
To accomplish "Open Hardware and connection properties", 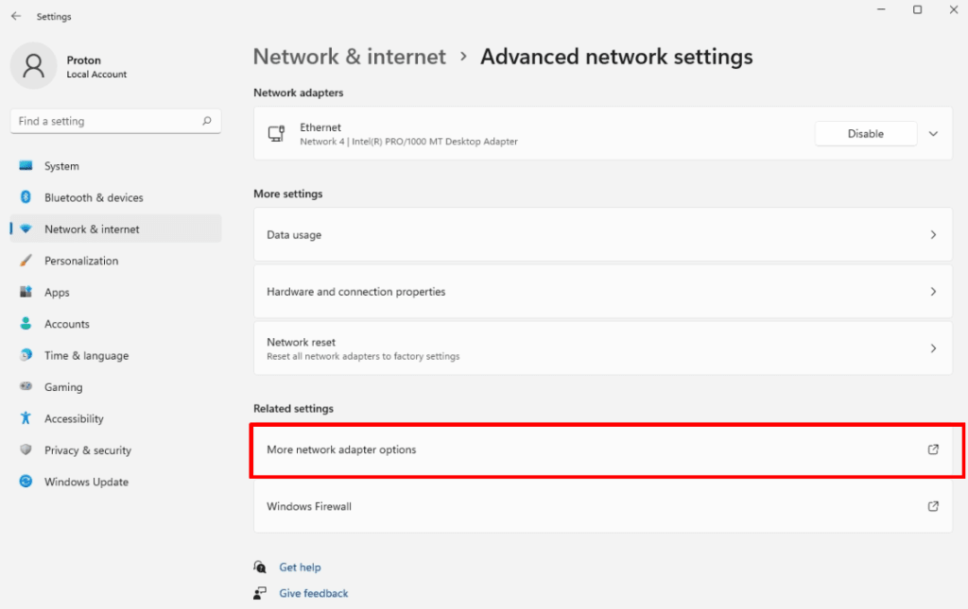I will point(601,292).
